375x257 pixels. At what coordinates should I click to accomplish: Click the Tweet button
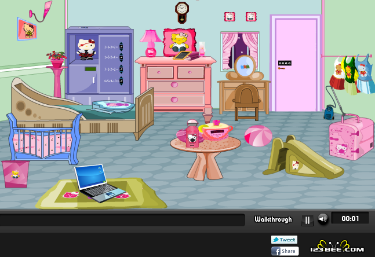click(284, 240)
